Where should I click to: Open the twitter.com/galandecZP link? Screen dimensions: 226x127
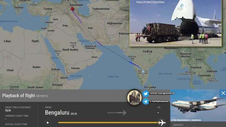[x=162, y=93]
